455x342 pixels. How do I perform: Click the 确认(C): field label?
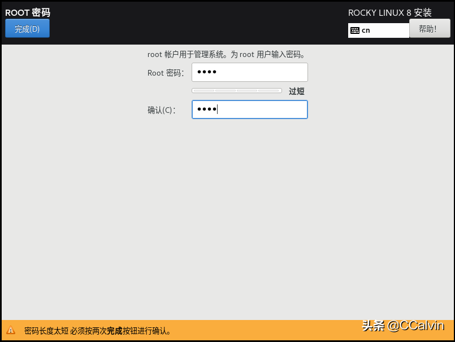pyautogui.click(x=162, y=110)
